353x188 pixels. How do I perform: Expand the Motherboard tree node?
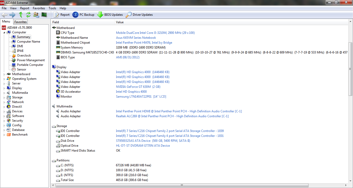coord(4,74)
